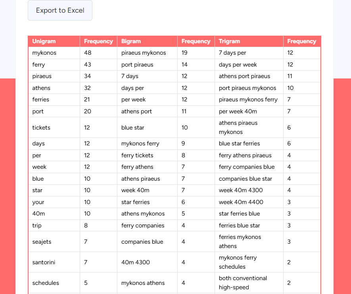Select the Unigram column header
351x294 pixels.
(44, 41)
